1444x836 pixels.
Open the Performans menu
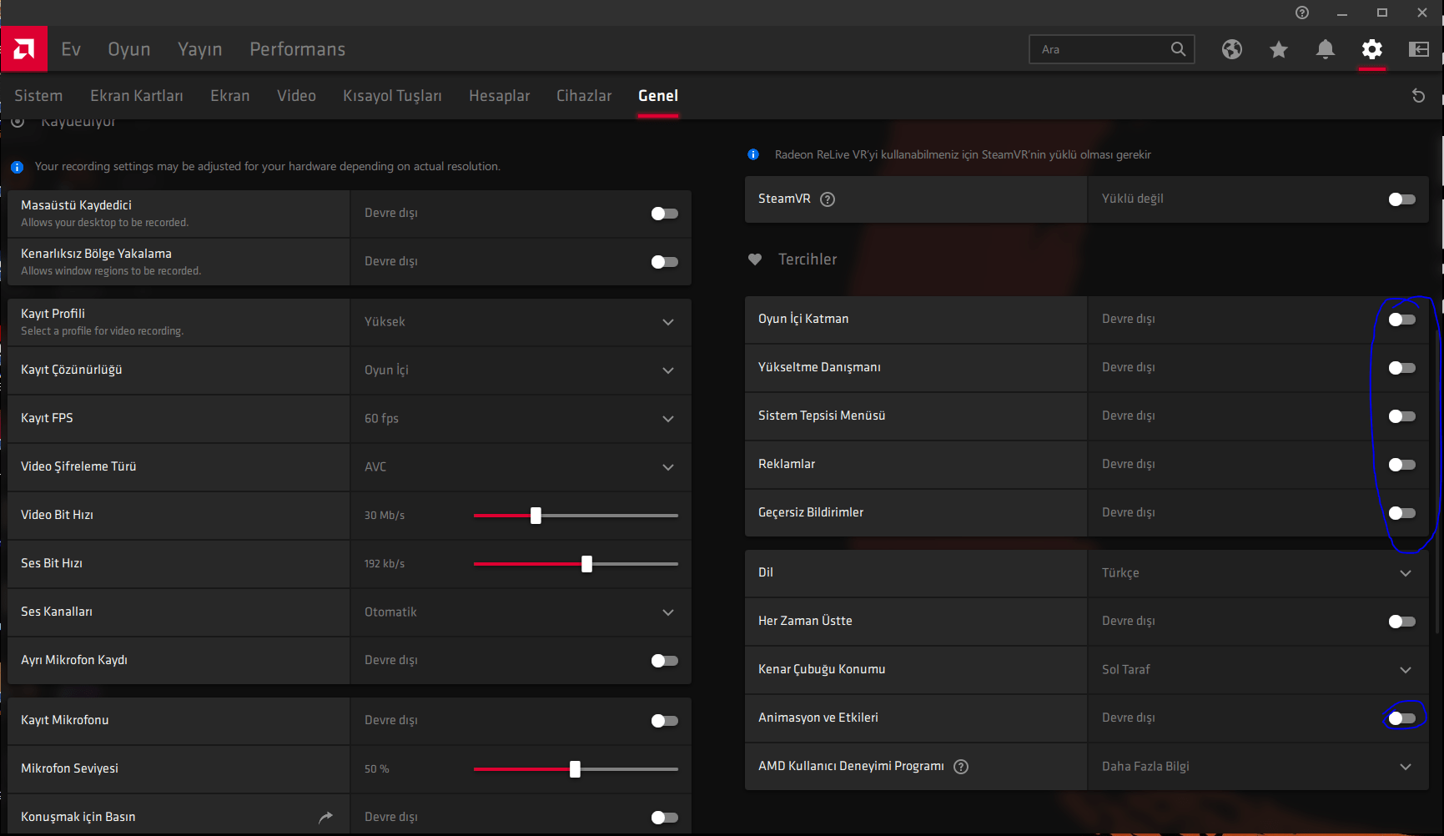[x=297, y=49]
